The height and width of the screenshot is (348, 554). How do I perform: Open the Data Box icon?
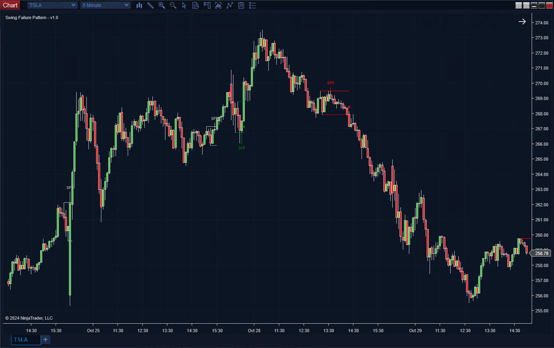(196, 5)
